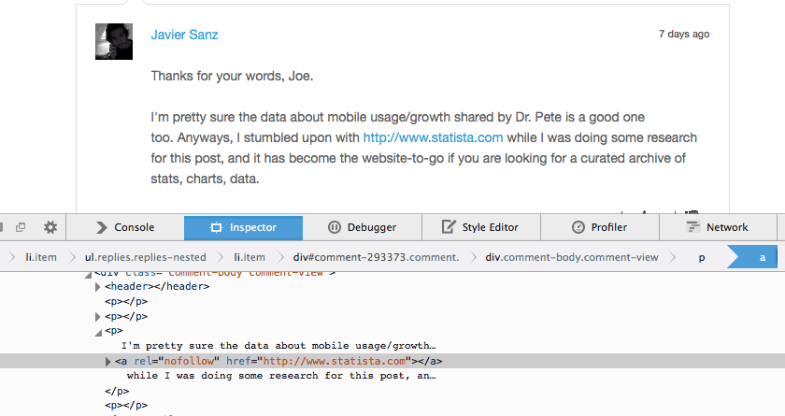Click the rel attribute value nofollow
Viewport: 785px width, 416px height.
189,361
